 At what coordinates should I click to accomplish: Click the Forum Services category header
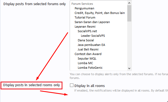pos(82,4)
